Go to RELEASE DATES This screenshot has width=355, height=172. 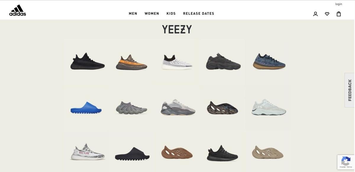[x=199, y=14]
